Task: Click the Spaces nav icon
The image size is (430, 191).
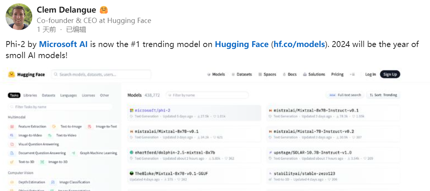Action: click(x=260, y=74)
